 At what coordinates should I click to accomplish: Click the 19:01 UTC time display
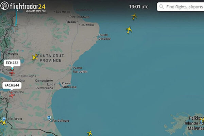pyautogui.click(x=139, y=7)
